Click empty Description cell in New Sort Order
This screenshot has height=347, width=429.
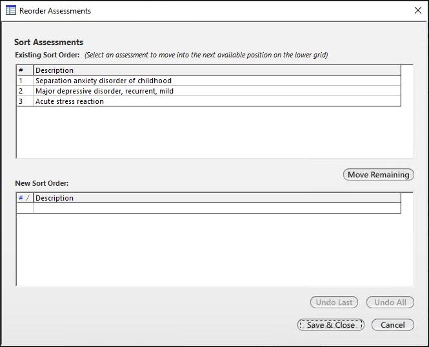pos(216,208)
